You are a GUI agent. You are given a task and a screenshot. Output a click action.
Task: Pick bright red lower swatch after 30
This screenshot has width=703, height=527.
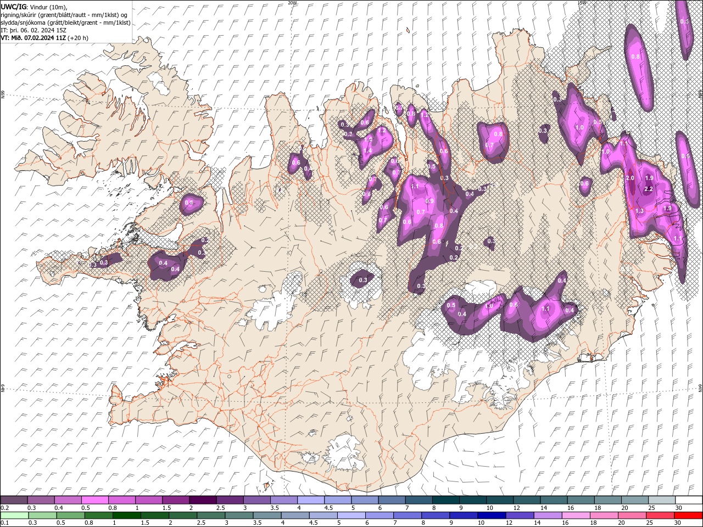point(688,515)
